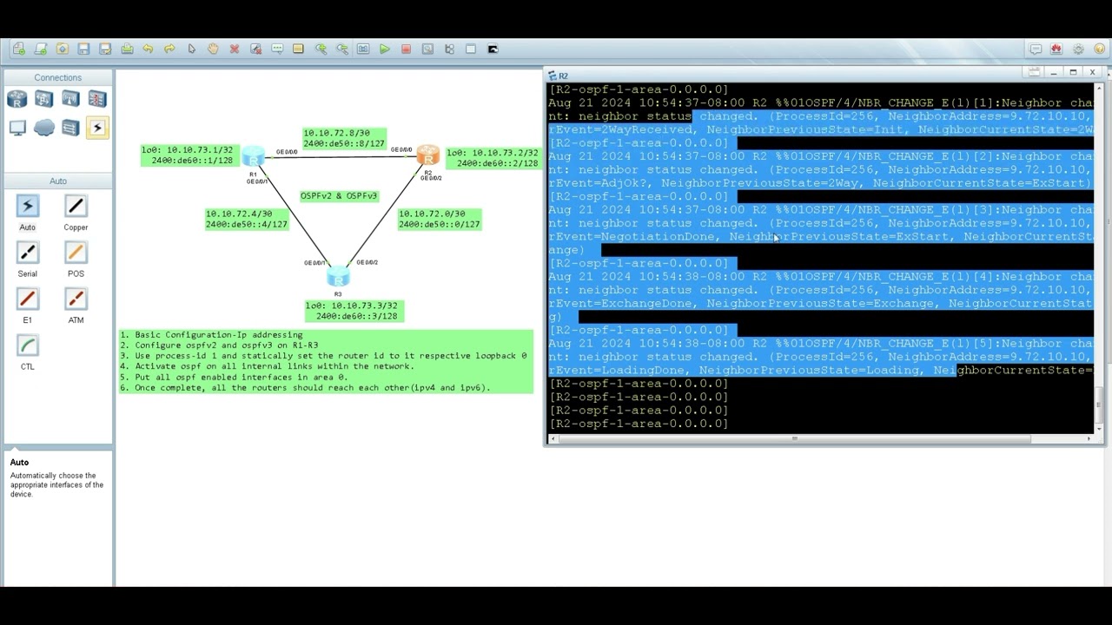This screenshot has height=625, width=1112.
Task: Click the R2 console horizontal scrollbar
Action: [793, 438]
